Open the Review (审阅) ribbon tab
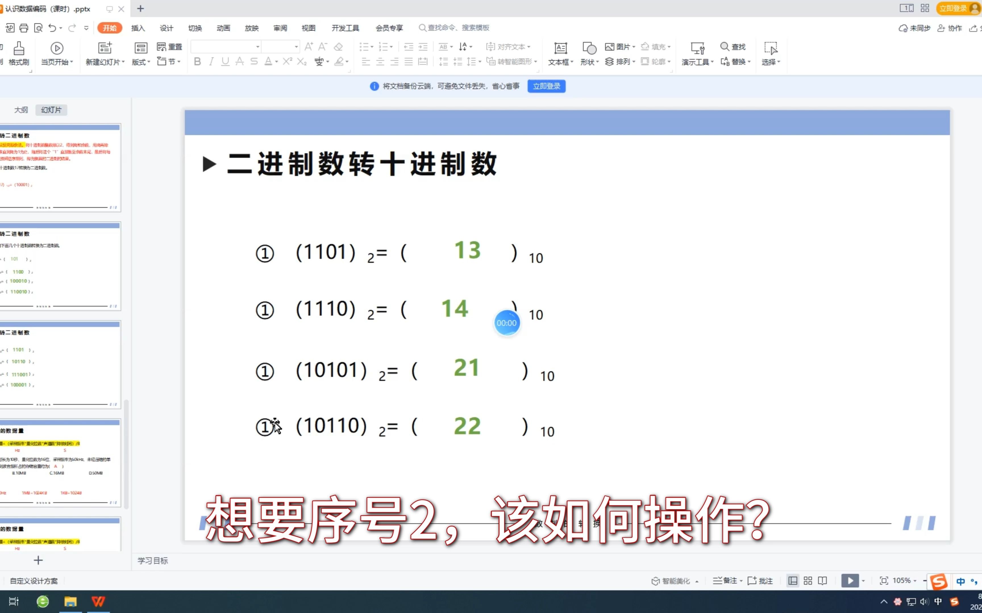The image size is (982, 613). coord(280,28)
